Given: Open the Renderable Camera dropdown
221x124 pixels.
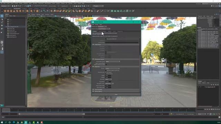Looking at the screenshot, I should (x=113, y=62).
